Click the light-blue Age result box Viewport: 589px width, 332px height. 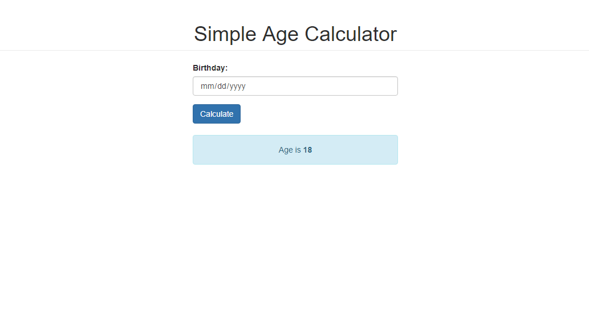pos(295,150)
